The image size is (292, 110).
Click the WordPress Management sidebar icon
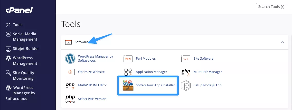[8, 58]
